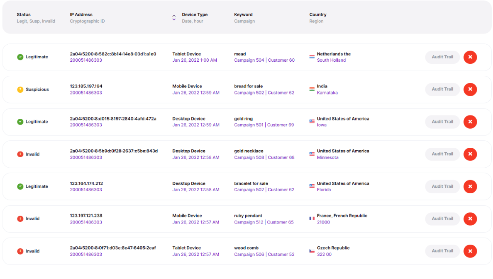
Task: Click red X for ruby pendant row
Action: coord(470,219)
